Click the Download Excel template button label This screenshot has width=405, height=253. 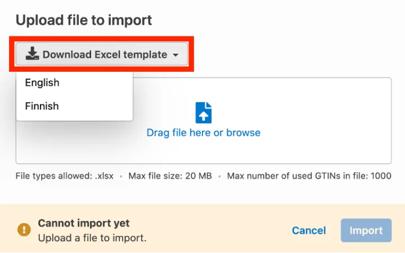point(105,54)
